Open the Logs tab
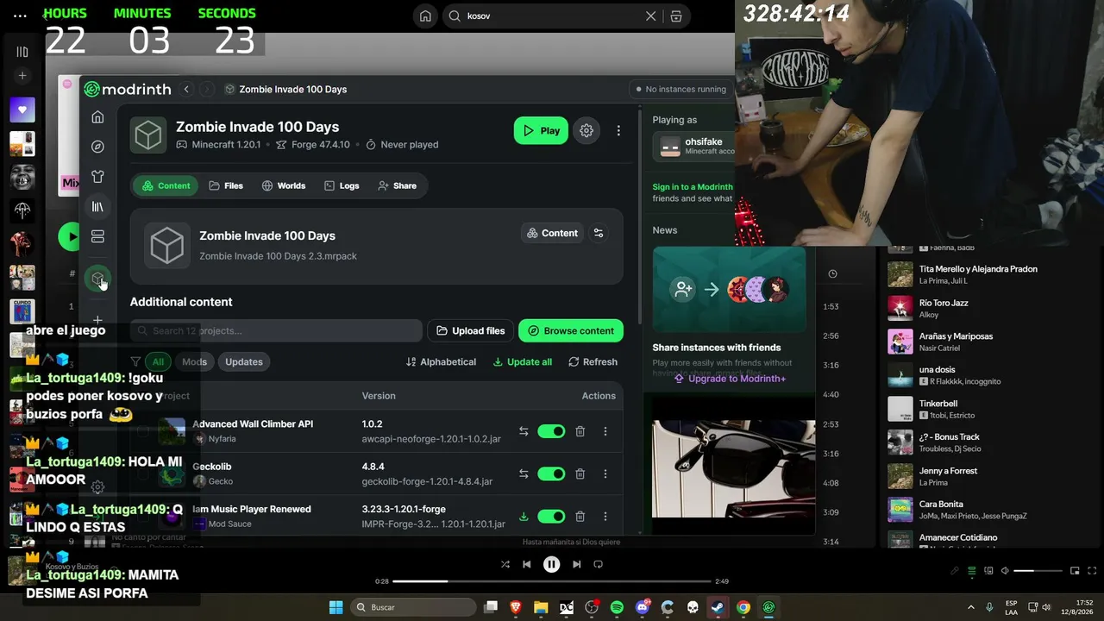This screenshot has width=1104, height=621. (x=342, y=185)
